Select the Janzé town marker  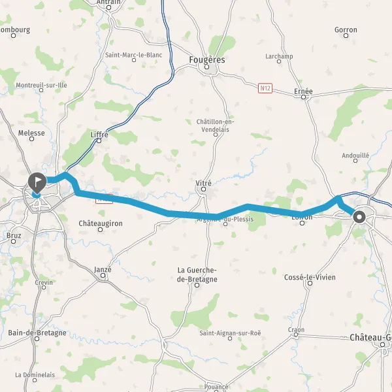tap(103, 275)
